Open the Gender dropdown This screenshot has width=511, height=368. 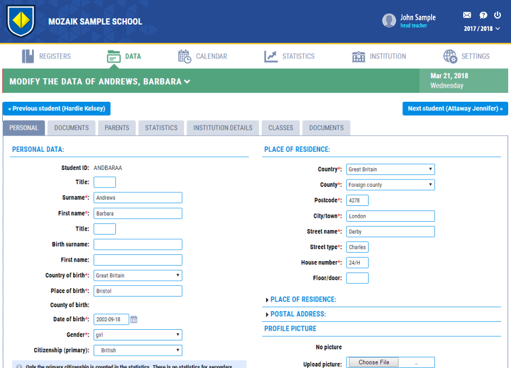(x=138, y=335)
